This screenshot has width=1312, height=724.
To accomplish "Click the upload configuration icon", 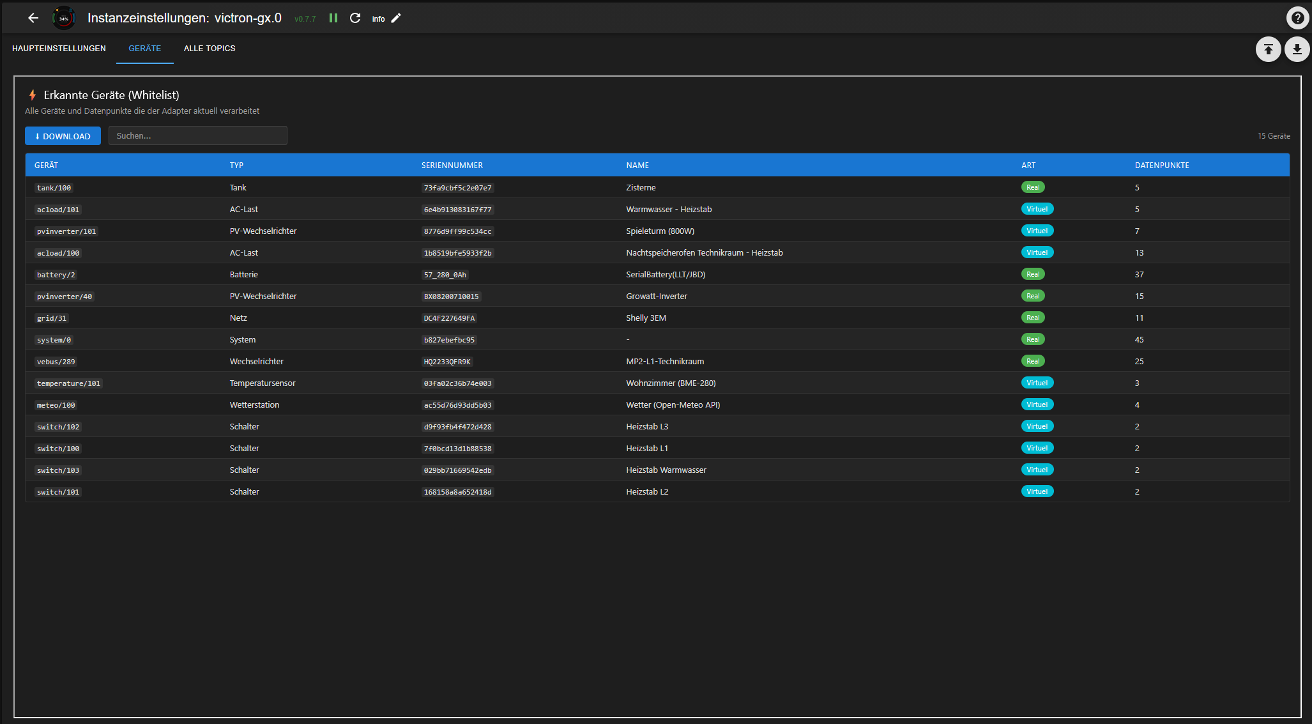I will [x=1268, y=49].
